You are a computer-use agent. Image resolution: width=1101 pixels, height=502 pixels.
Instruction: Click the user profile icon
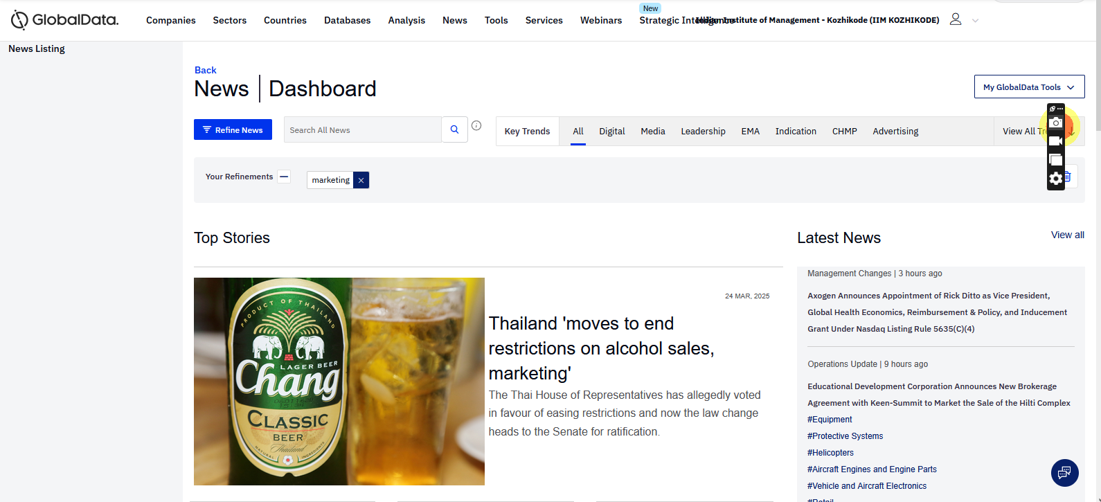click(956, 19)
